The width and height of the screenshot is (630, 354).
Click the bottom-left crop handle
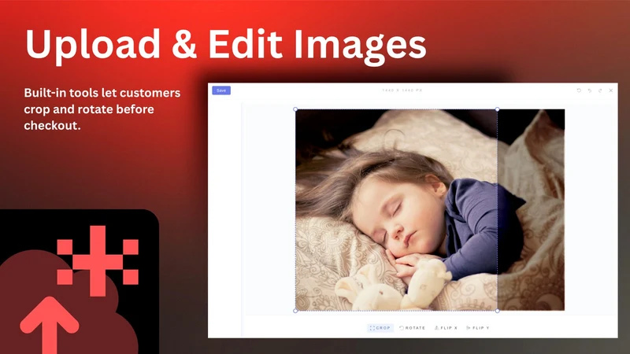(296, 311)
